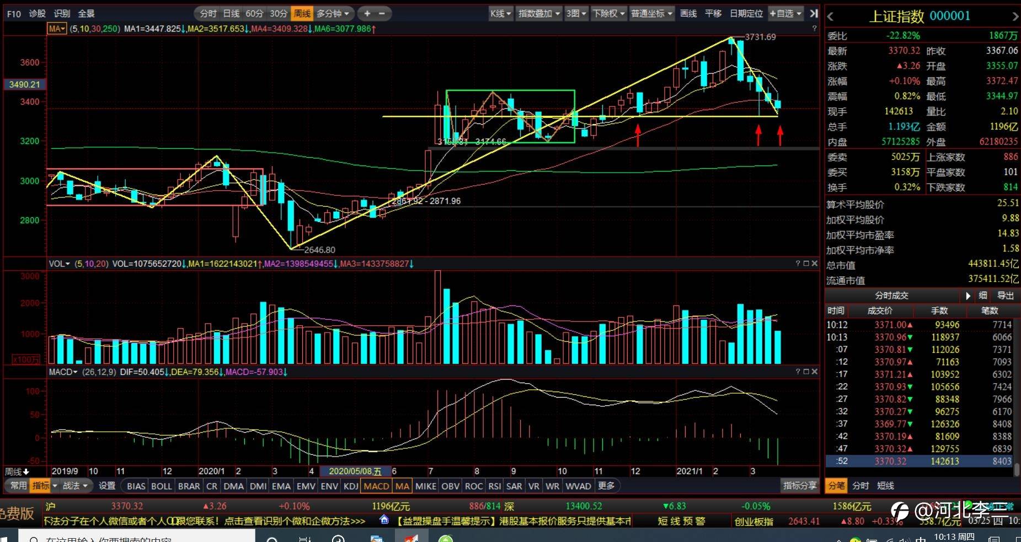The width and height of the screenshot is (1021, 542).
Task: Click the zoom in plus button
Action: pos(367,13)
